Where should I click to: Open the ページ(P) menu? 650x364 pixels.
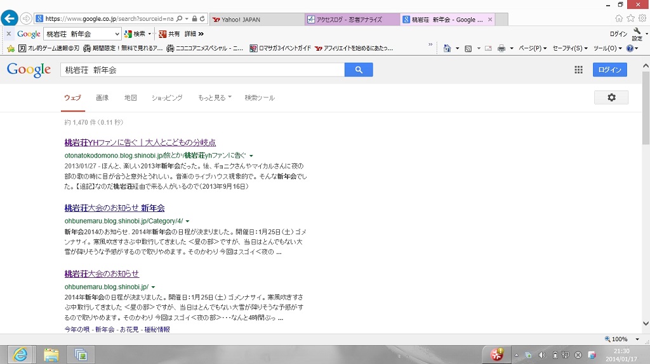[533, 48]
